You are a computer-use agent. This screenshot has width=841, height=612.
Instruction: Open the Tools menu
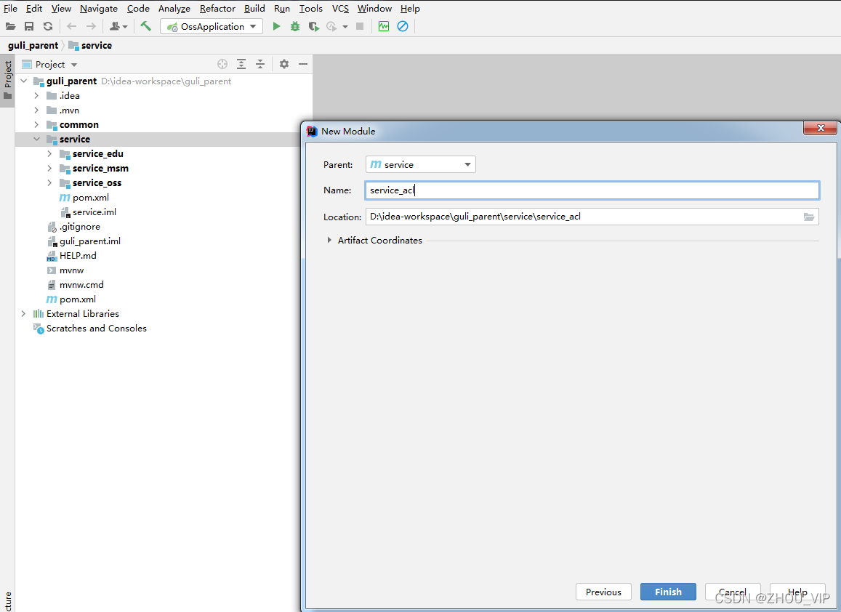pos(310,9)
